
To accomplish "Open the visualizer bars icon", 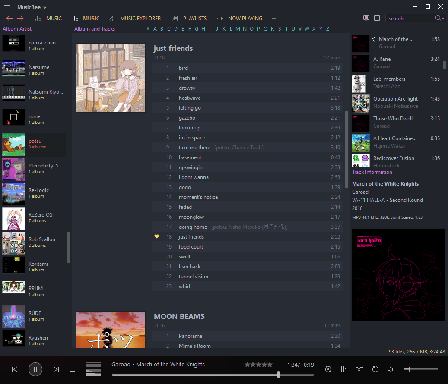I will (93, 369).
